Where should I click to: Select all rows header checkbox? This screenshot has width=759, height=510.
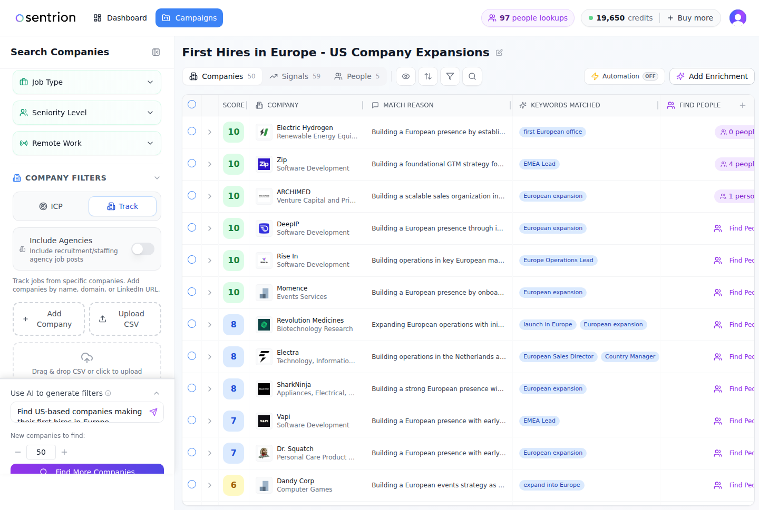(192, 104)
